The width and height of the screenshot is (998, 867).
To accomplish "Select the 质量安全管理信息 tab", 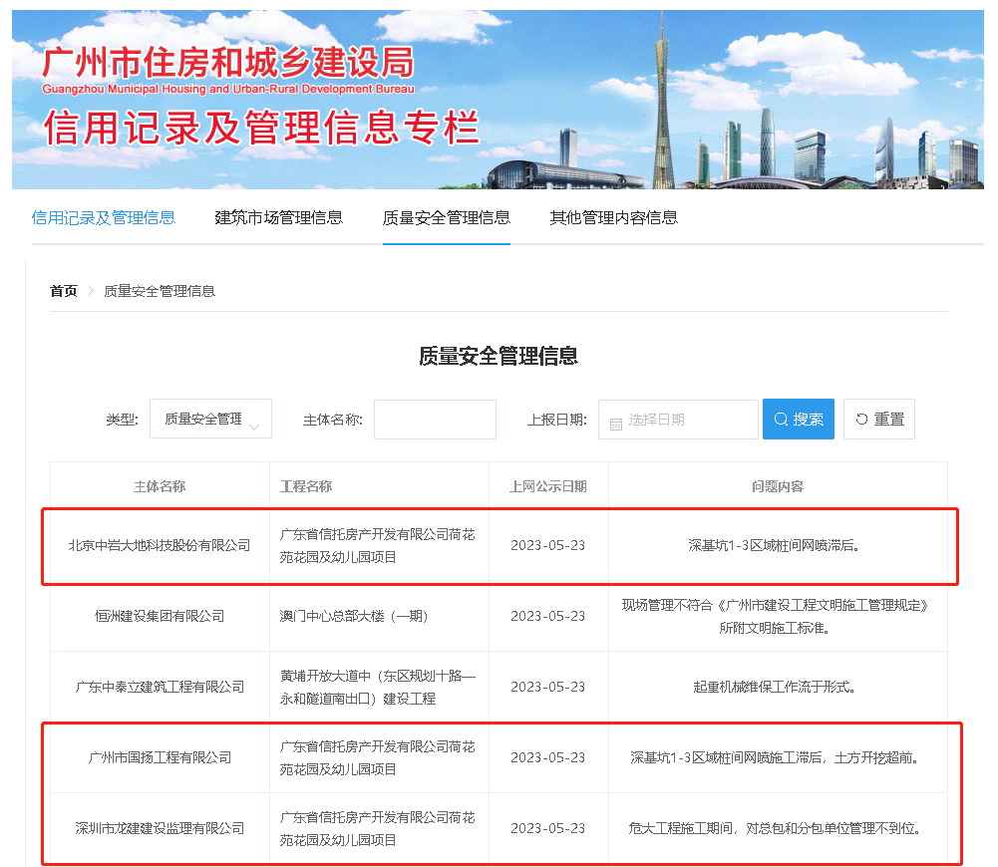I will 447,218.
